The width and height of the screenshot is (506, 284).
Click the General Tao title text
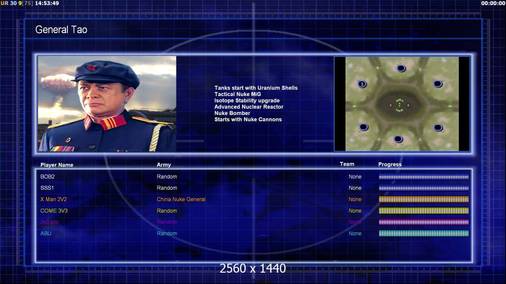point(61,30)
